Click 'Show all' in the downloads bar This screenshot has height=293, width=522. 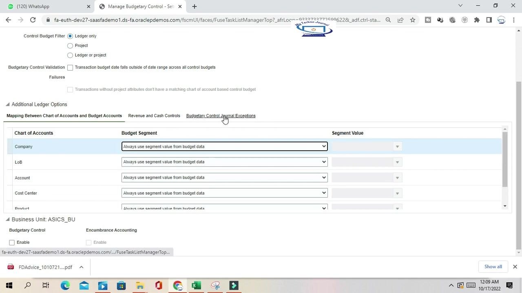point(493,267)
